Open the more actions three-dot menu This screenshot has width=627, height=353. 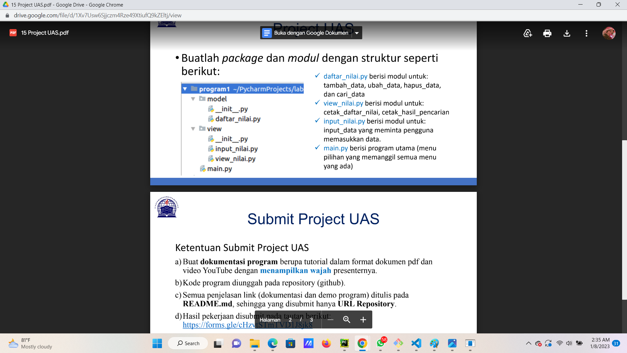click(586, 33)
